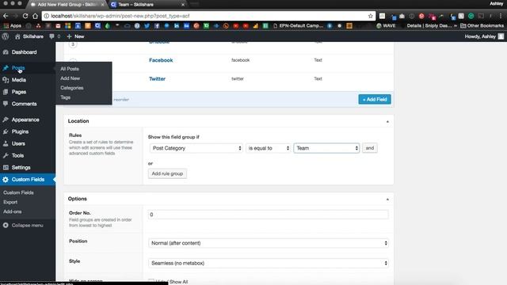
Task: Click Add rule group button
Action: click(167, 173)
